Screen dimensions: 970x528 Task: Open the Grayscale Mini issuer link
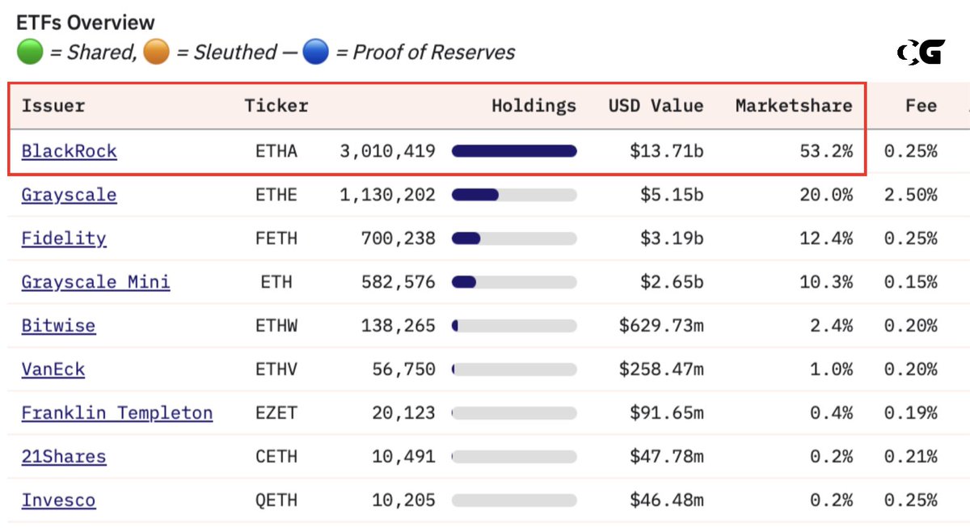pos(96,282)
